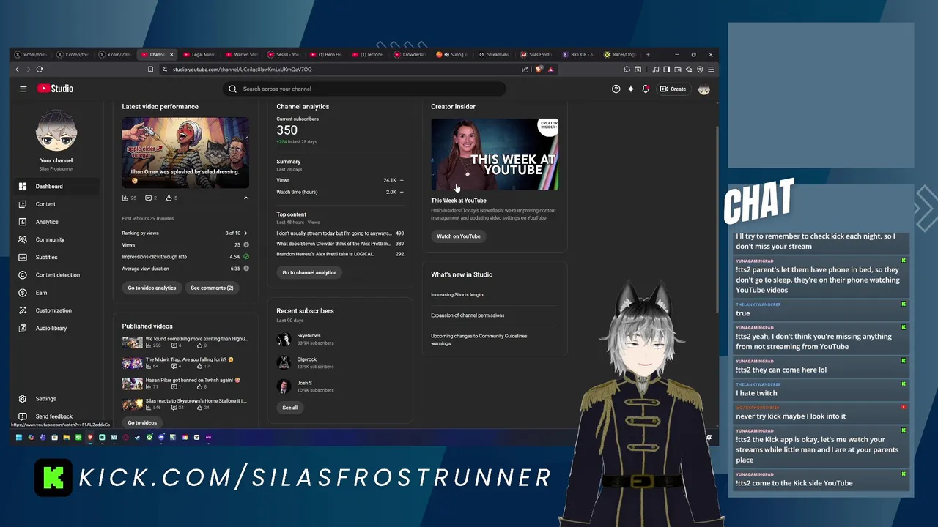The image size is (938, 527).
Task: Open subscriber Josh S
Action: [x=304, y=383]
